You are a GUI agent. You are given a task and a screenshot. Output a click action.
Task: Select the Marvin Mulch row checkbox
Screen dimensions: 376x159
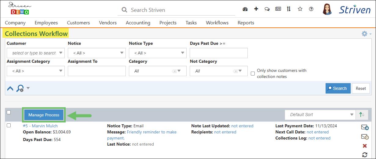(9, 125)
